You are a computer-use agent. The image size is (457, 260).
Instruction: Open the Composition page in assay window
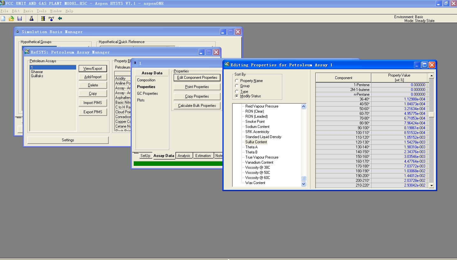[x=146, y=80]
